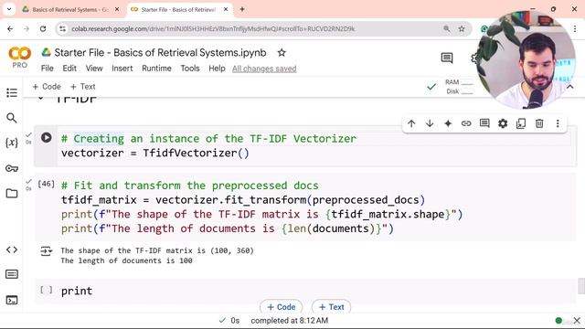Screen dimensions: 585x329
Task: Dismiss the bottom status bar
Action: tap(577, 321)
